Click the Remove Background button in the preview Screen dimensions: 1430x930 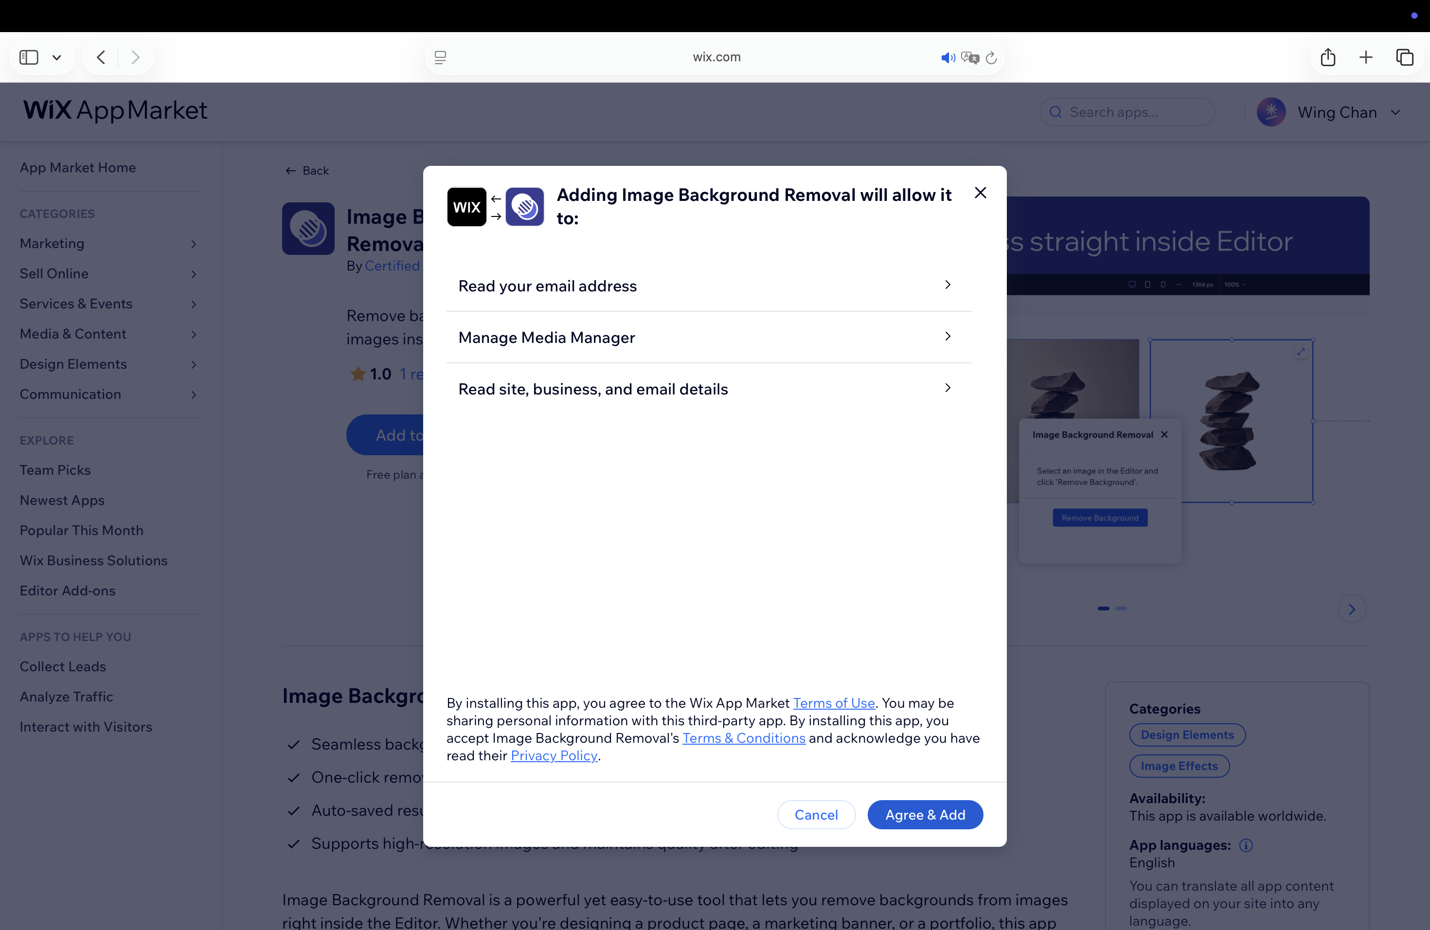point(1100,518)
